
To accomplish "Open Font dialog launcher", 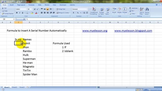I will point(38,16).
